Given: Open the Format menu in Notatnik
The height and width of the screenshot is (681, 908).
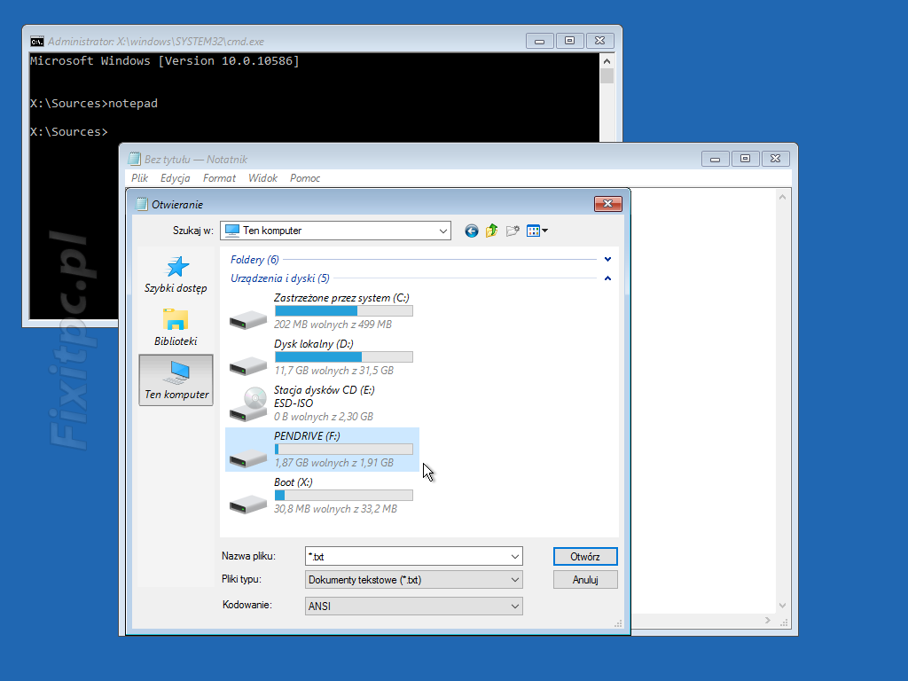Looking at the screenshot, I should (219, 178).
